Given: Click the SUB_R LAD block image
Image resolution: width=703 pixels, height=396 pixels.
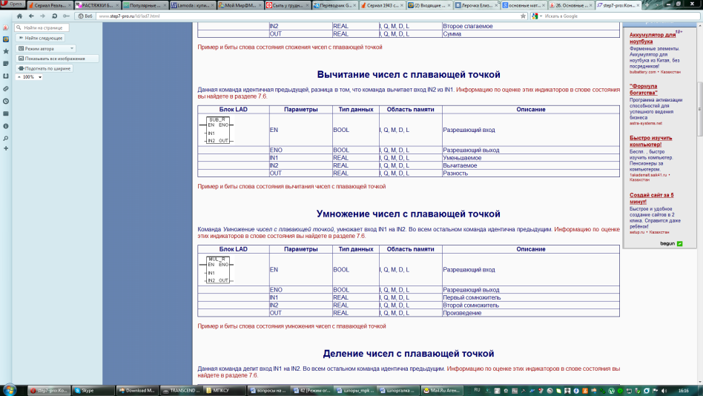Looking at the screenshot, I should pos(217,130).
